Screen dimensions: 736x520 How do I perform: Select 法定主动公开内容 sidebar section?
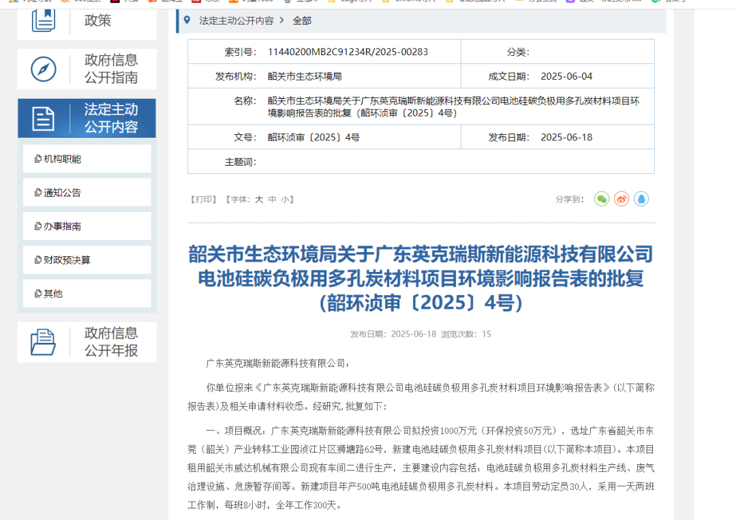click(87, 119)
